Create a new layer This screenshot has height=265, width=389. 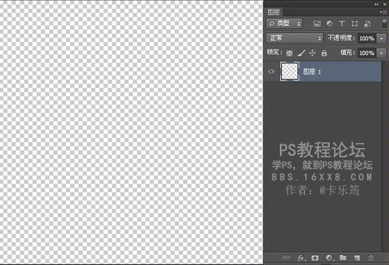coord(356,258)
